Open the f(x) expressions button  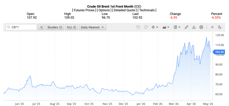(x=71, y=27)
